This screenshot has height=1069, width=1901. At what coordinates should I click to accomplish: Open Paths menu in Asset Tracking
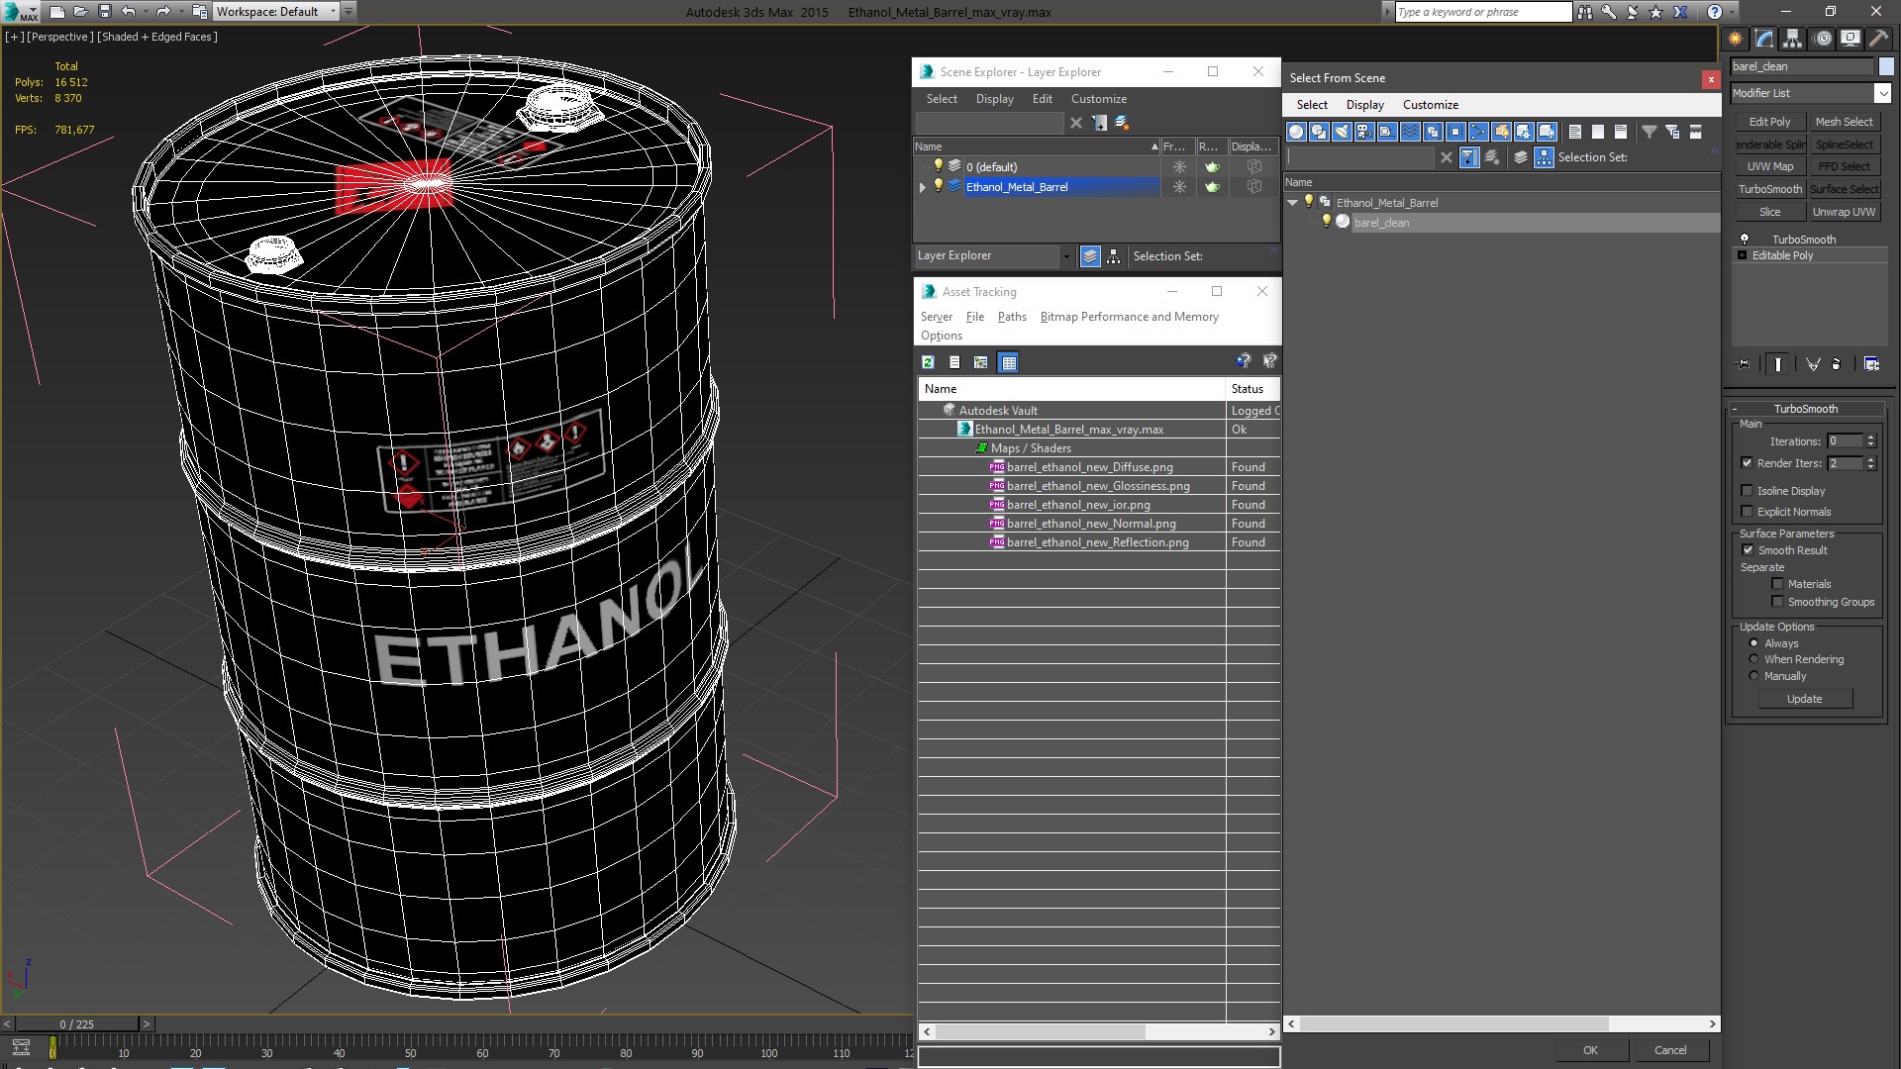[x=1011, y=317]
